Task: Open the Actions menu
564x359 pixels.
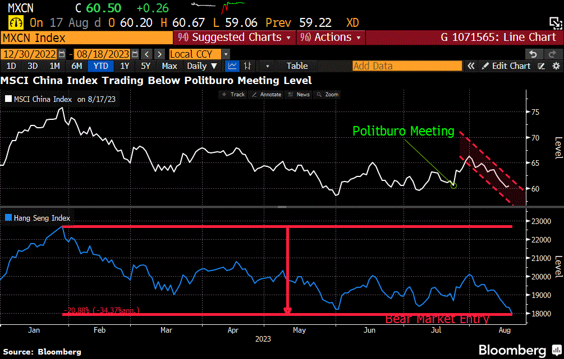Action: click(330, 38)
